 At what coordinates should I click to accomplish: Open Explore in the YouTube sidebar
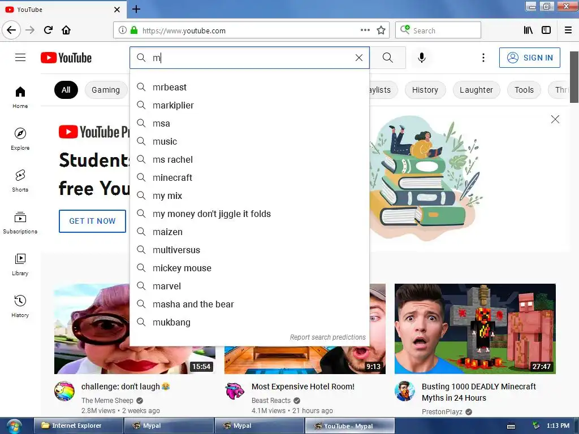point(20,139)
